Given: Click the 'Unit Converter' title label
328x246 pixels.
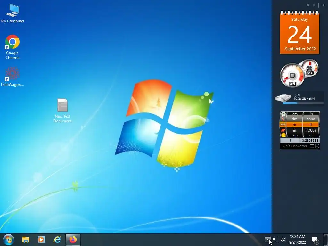Looking at the screenshot, I should [295, 146].
